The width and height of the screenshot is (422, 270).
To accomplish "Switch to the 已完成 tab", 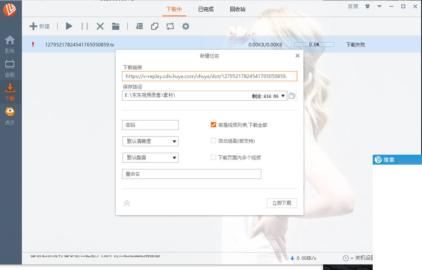I will coord(206,9).
